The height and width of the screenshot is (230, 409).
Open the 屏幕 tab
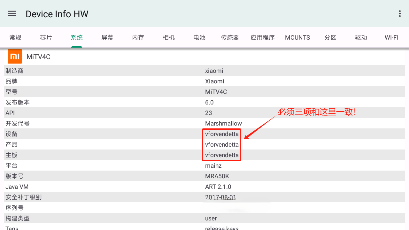(107, 37)
